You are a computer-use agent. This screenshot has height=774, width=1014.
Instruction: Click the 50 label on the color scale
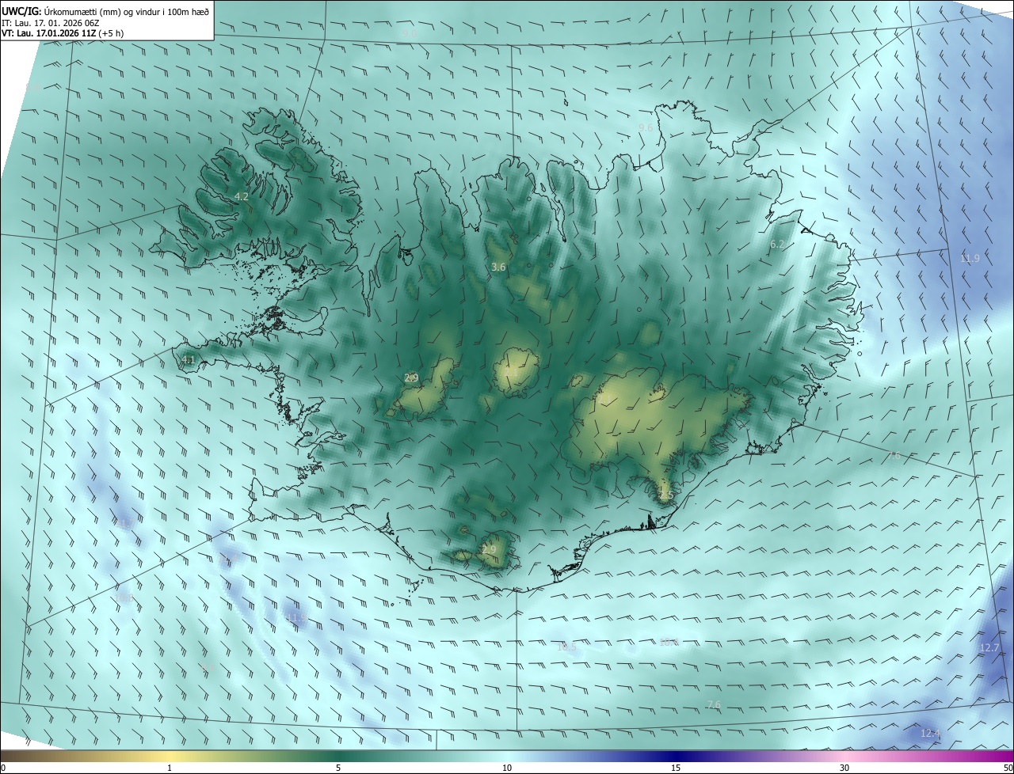click(1008, 768)
